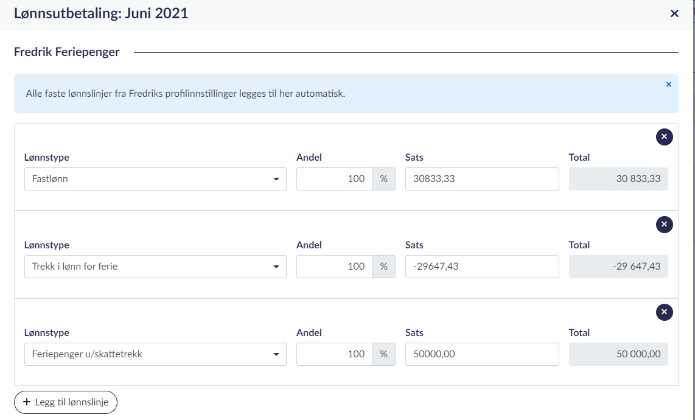Expand the Trekk i lønn for ferie dropdown
The width and height of the screenshot is (695, 420).
point(155,267)
